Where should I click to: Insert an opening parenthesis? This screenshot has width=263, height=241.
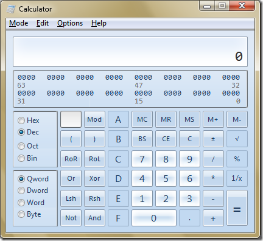tap(71, 139)
